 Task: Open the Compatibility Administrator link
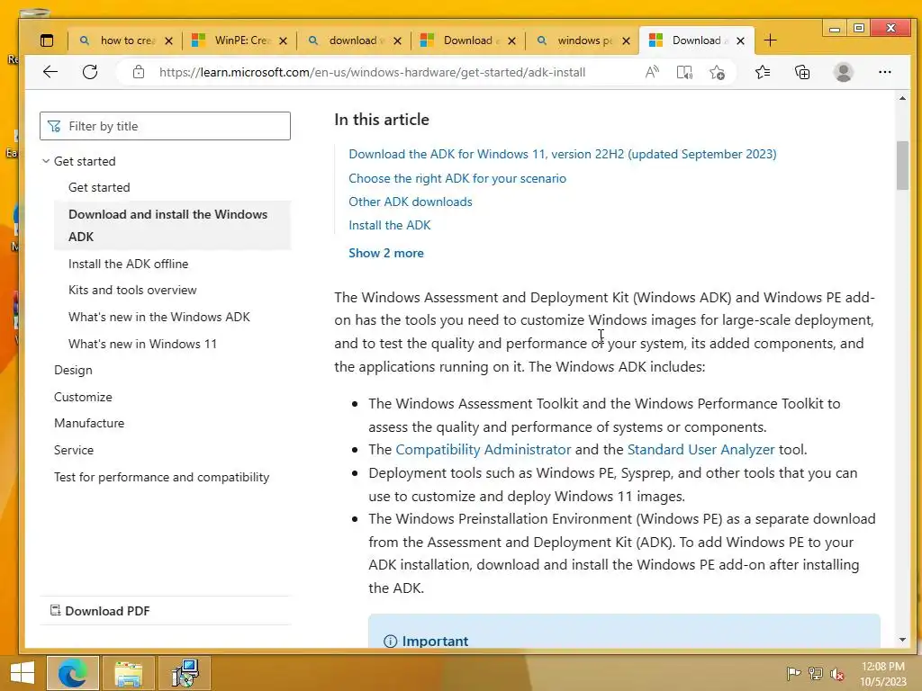pyautogui.click(x=484, y=450)
